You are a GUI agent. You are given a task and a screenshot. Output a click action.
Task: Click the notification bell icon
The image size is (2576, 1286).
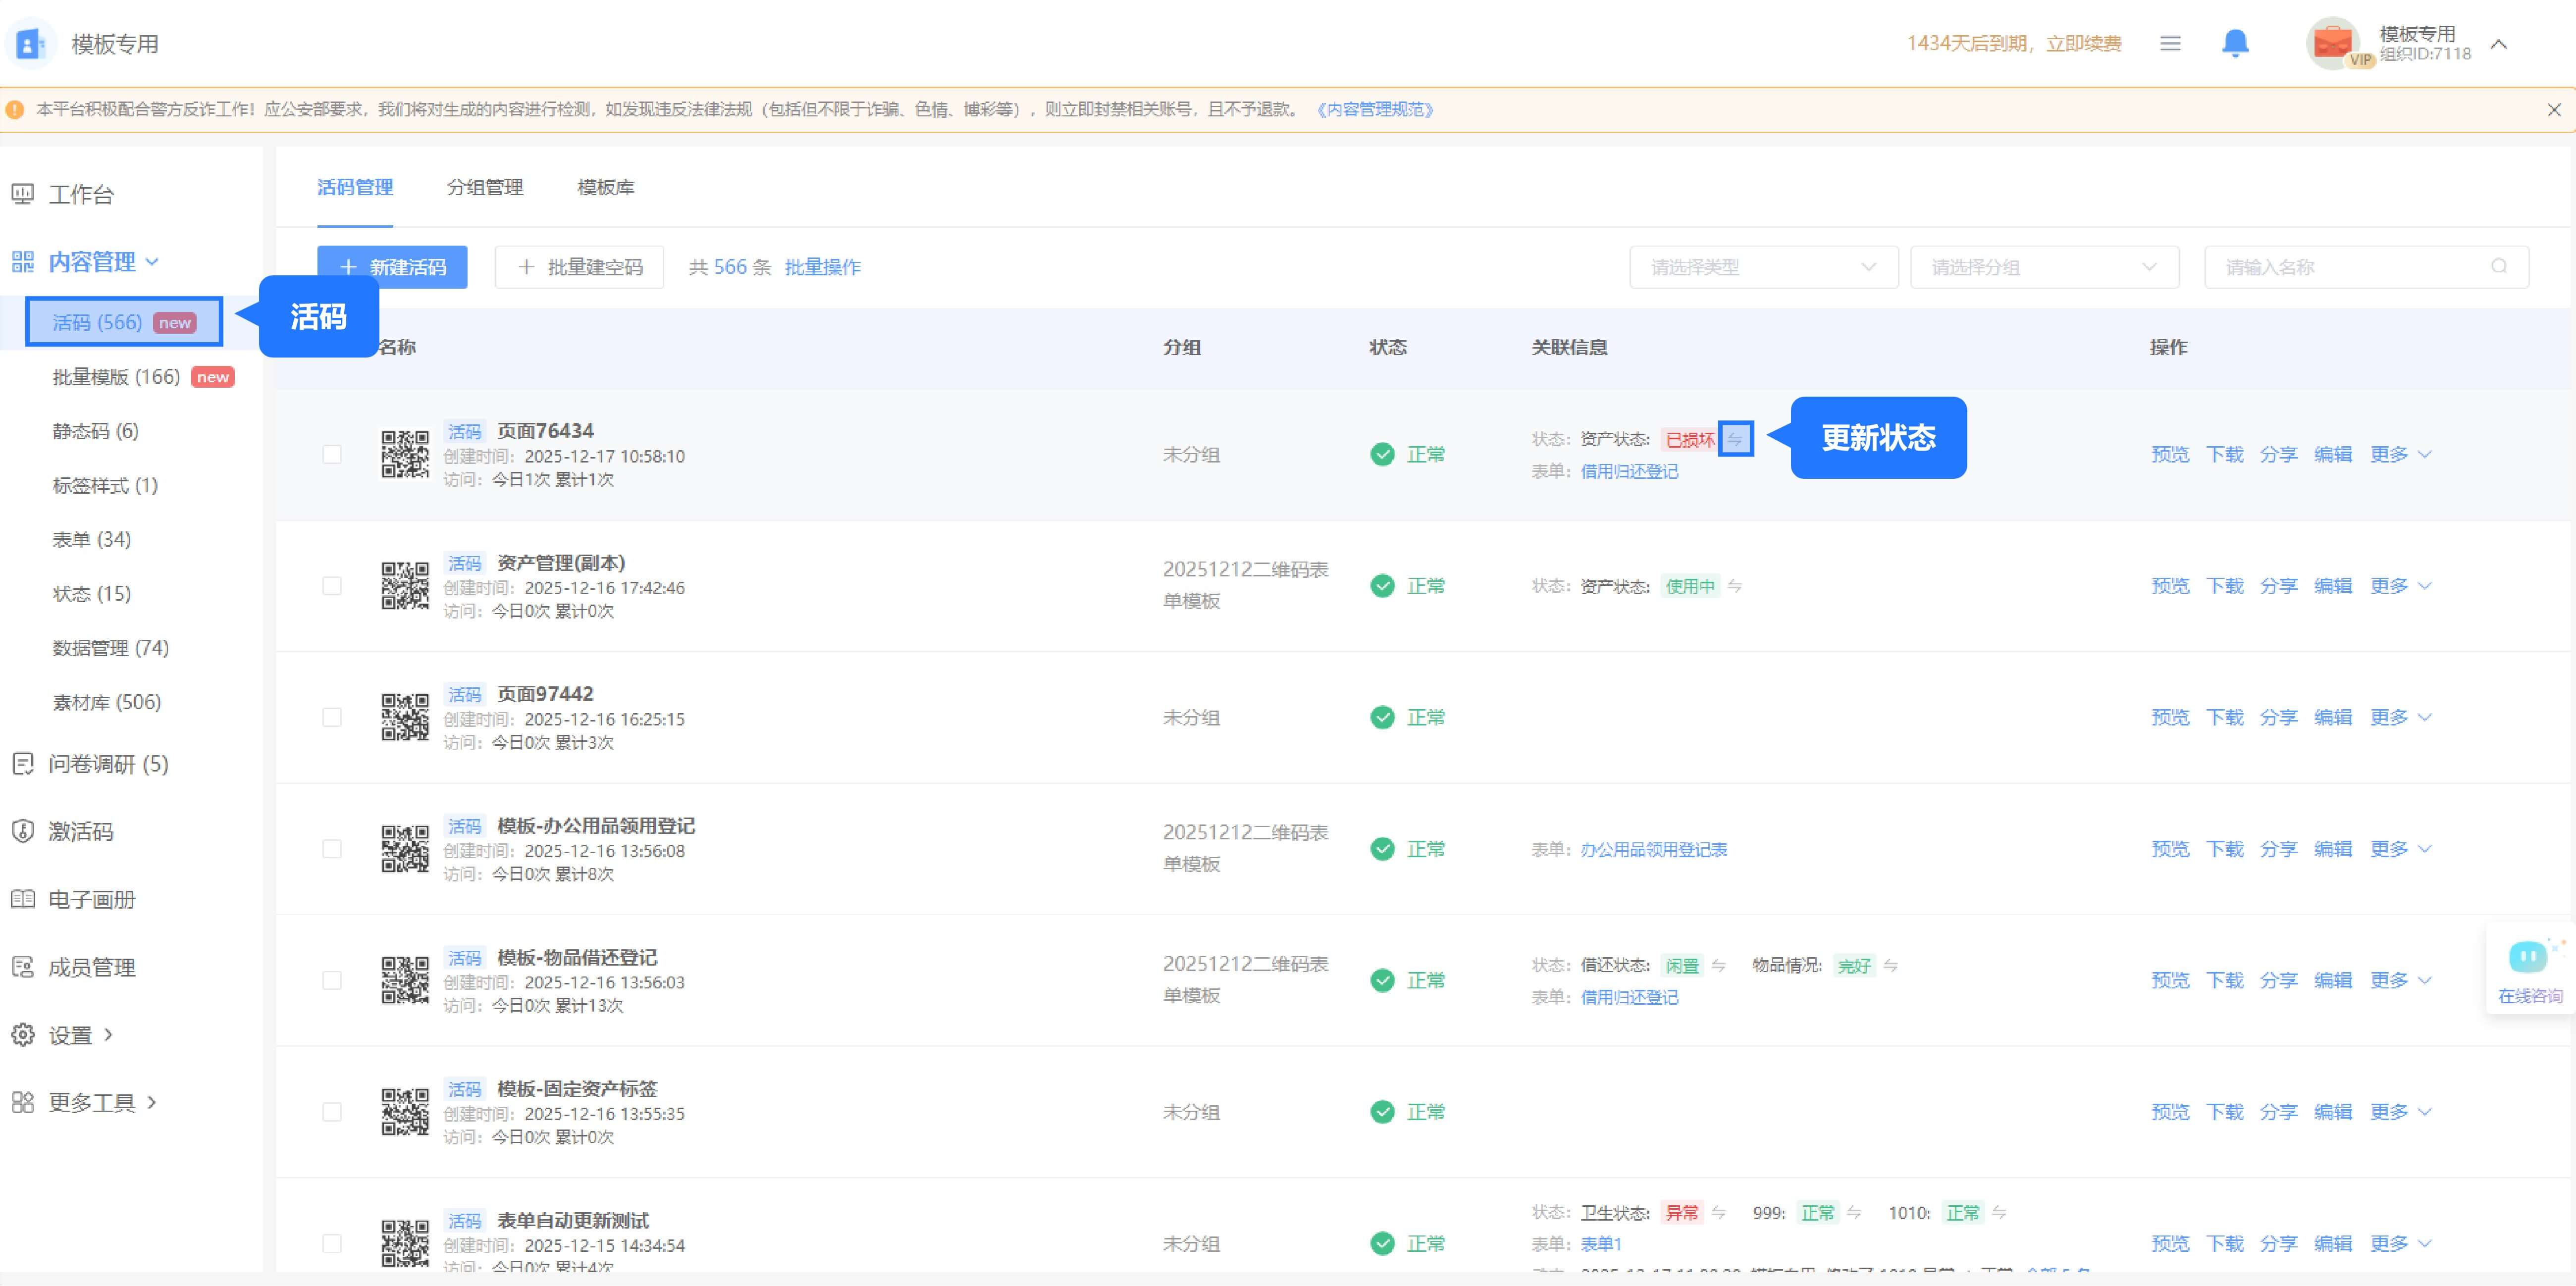click(2235, 43)
